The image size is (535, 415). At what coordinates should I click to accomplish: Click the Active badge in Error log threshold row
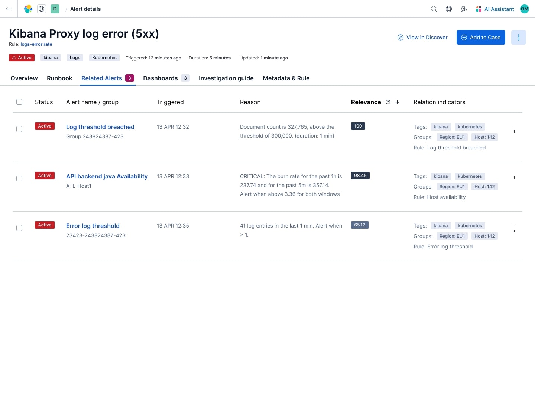pos(45,225)
